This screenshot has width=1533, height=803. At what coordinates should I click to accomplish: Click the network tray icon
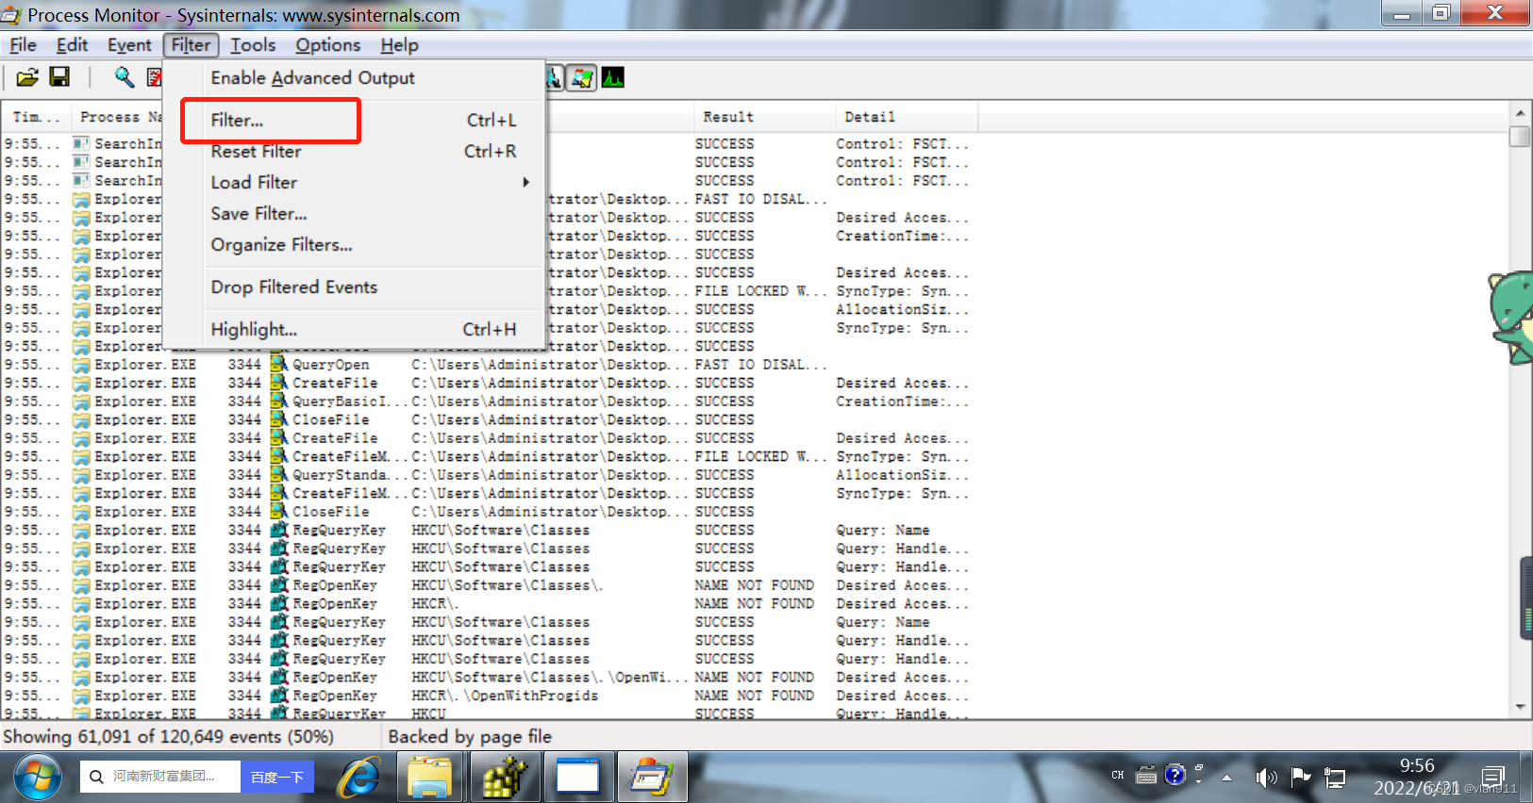point(1335,778)
